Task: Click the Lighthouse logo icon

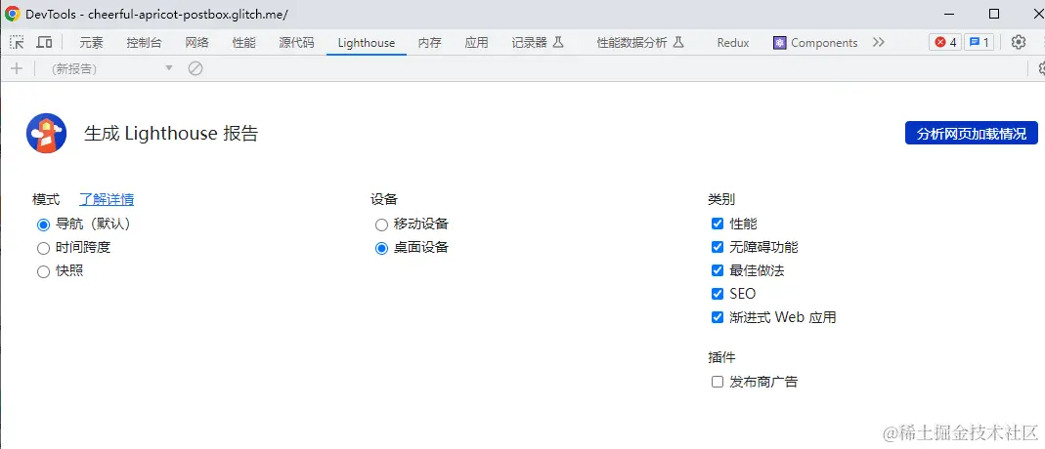Action: click(x=46, y=133)
